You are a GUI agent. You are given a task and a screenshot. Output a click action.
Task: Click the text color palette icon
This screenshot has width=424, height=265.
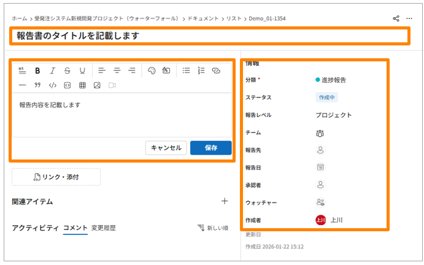(152, 71)
